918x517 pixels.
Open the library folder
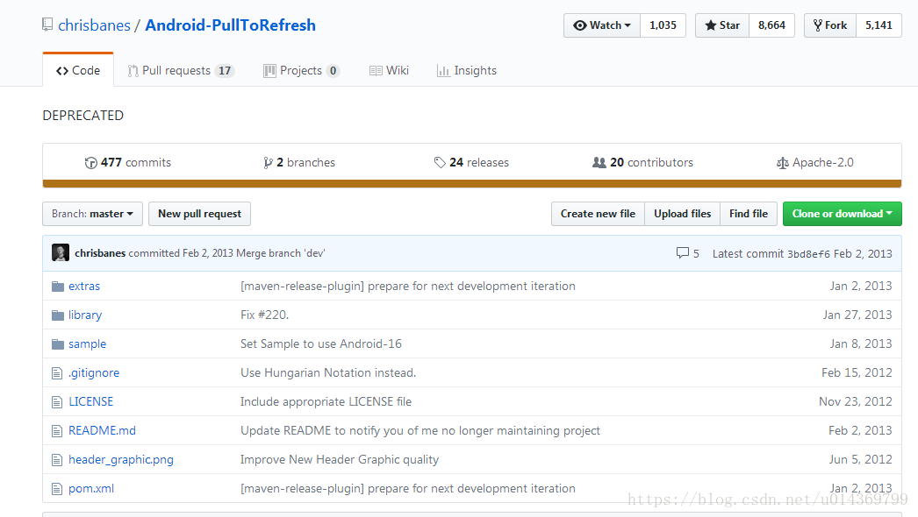85,315
